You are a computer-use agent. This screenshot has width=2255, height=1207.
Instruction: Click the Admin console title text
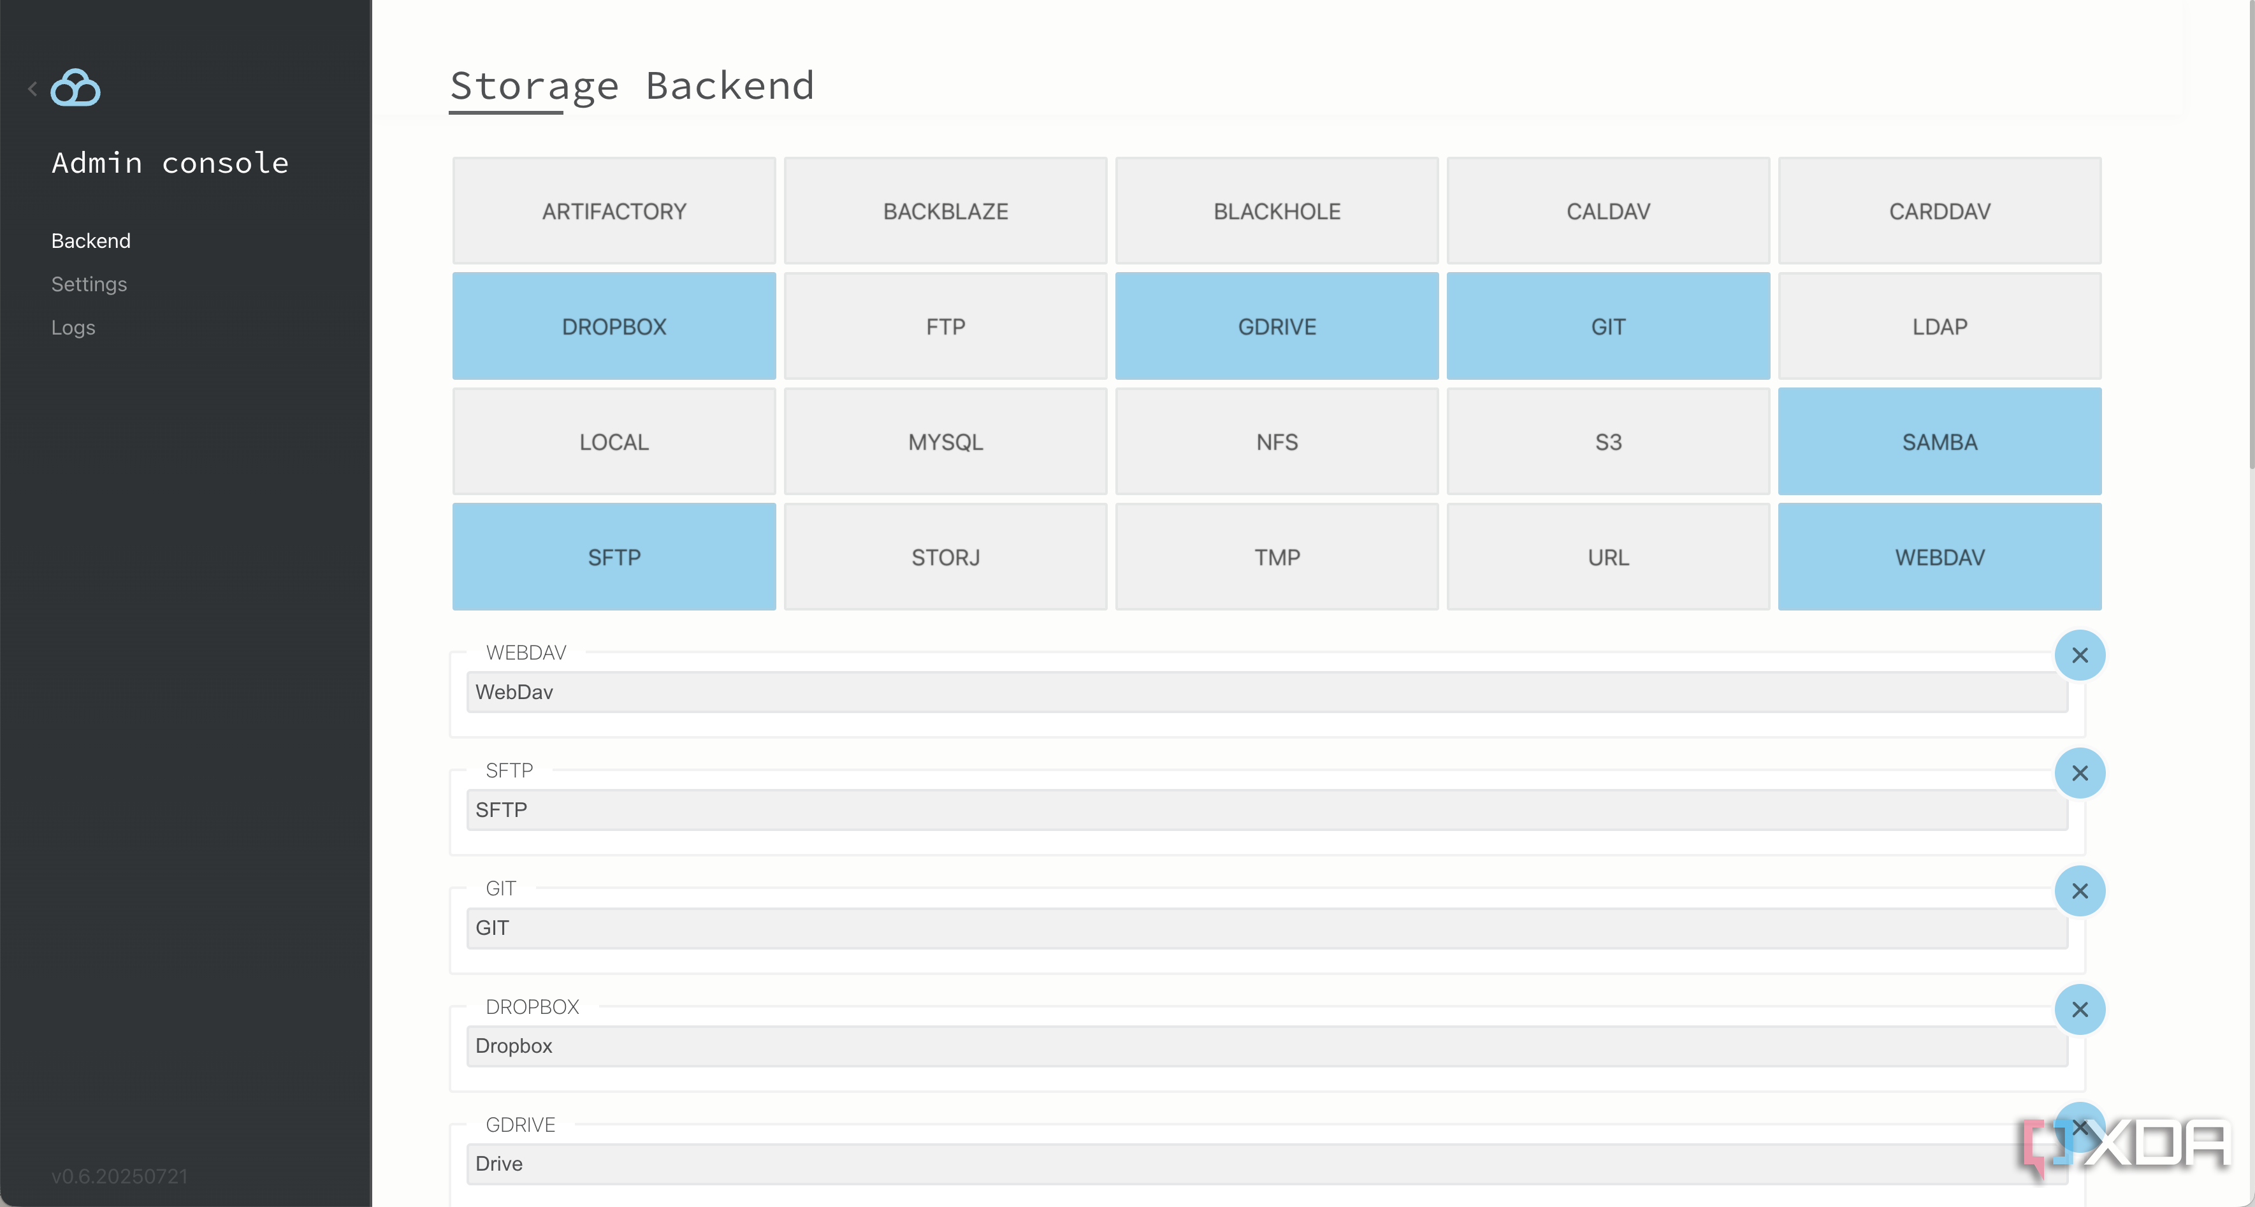pos(170,163)
